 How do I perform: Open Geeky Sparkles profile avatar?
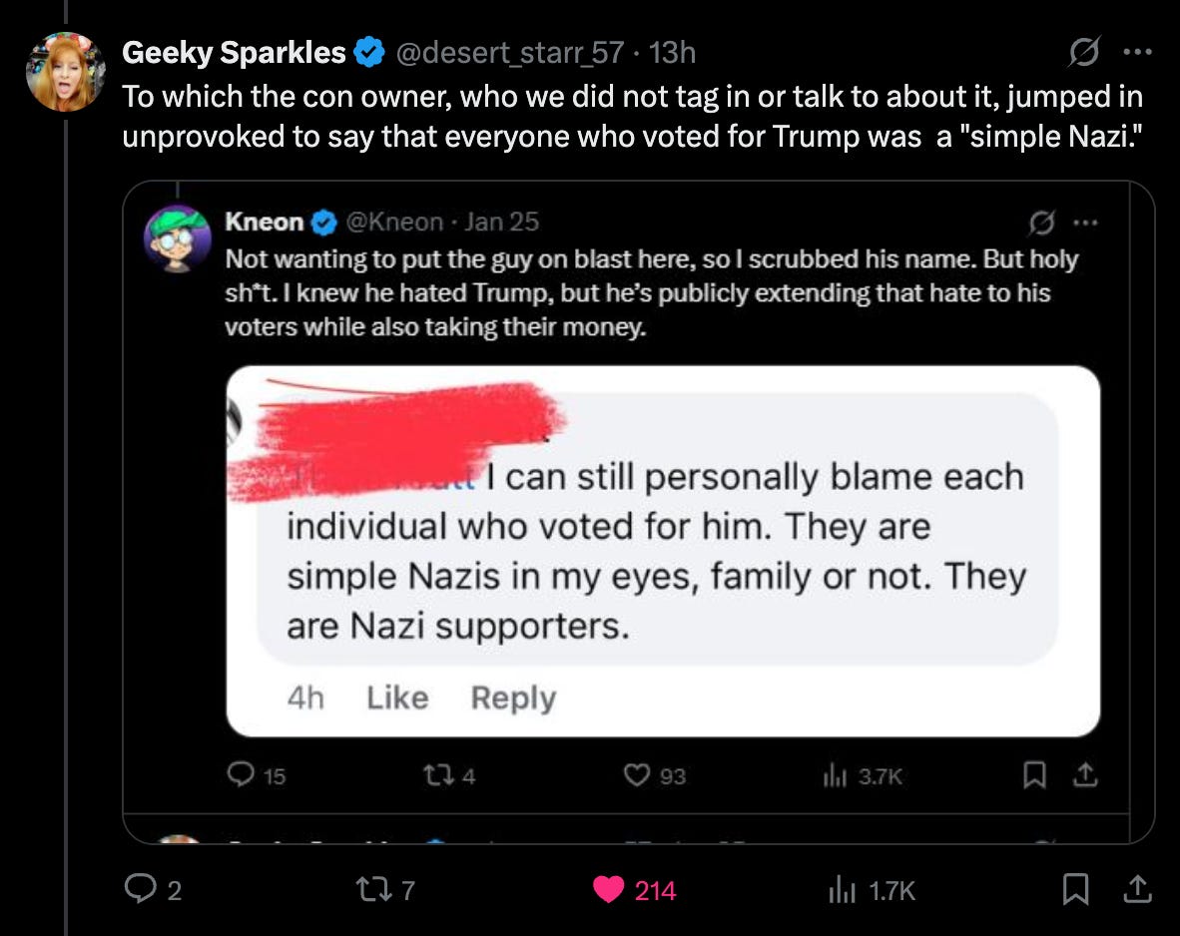[66, 71]
